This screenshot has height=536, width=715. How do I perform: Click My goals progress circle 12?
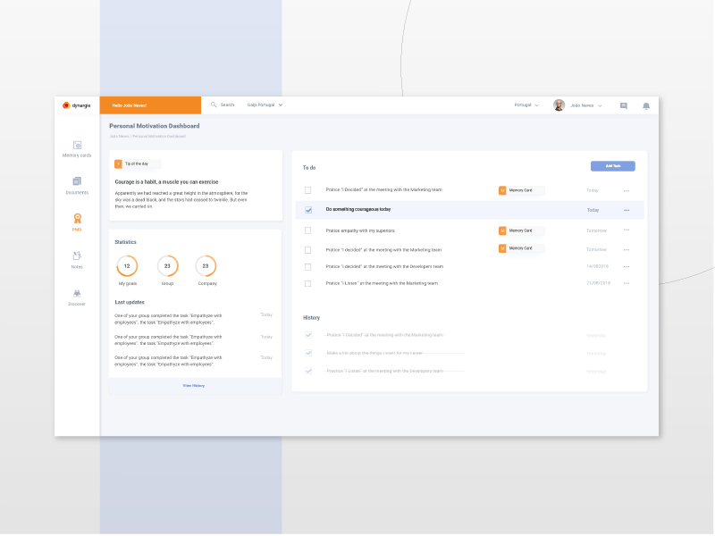coord(127,266)
